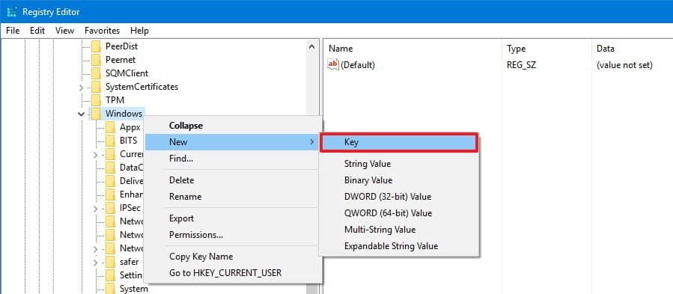Choose Export in the context menu

click(233, 218)
